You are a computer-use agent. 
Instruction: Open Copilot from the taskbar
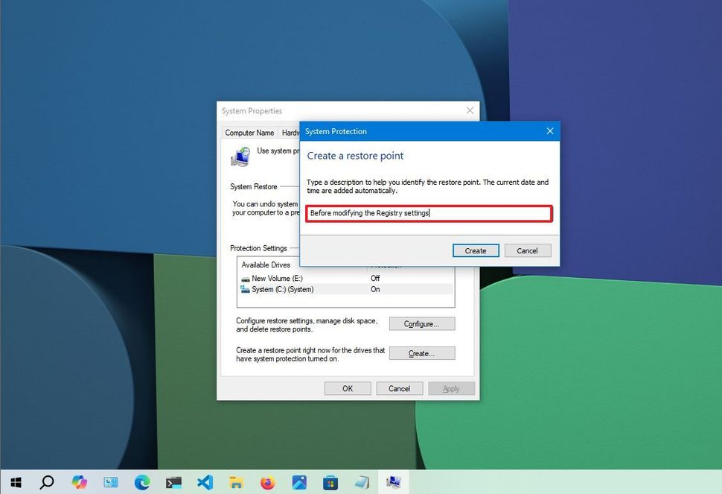79,482
